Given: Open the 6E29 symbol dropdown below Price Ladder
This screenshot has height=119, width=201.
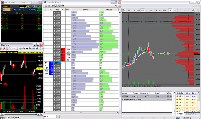Looking at the screenshot, I should (58, 116).
